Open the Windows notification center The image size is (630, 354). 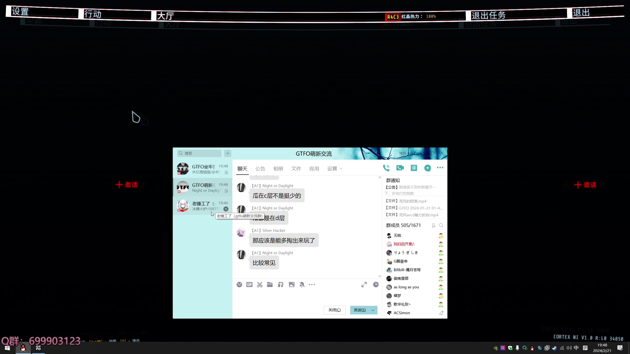(620, 348)
